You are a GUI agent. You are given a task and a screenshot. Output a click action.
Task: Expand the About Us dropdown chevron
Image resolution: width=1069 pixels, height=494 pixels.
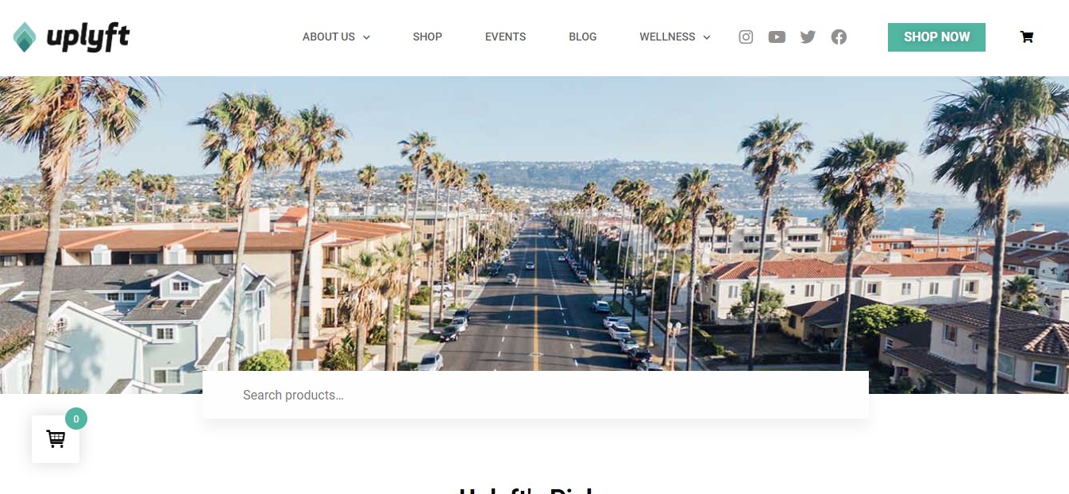click(x=366, y=37)
